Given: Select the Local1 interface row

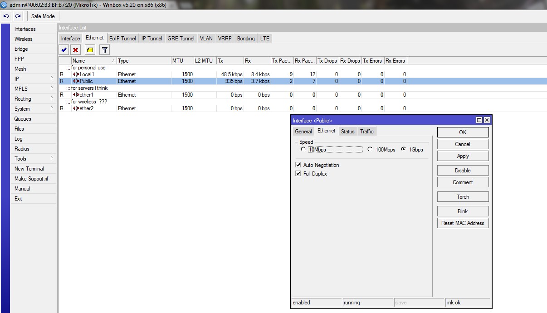Looking at the screenshot, I should point(233,74).
